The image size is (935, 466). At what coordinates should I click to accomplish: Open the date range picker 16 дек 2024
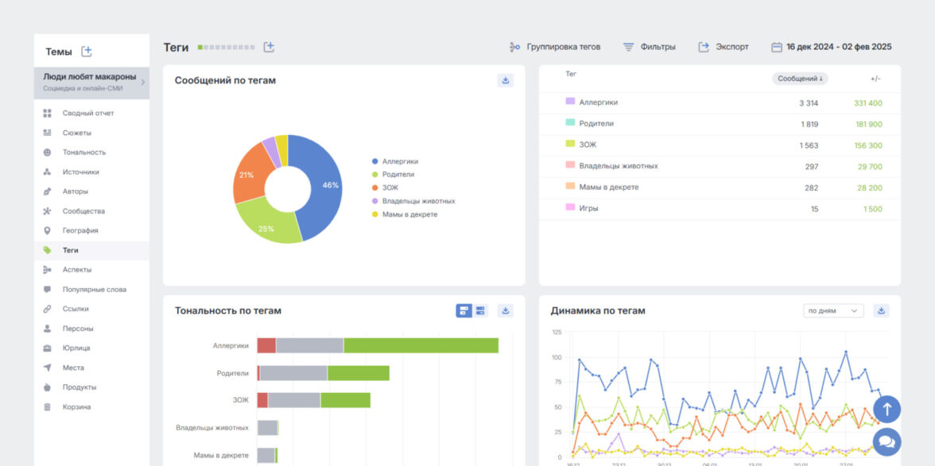pyautogui.click(x=831, y=47)
